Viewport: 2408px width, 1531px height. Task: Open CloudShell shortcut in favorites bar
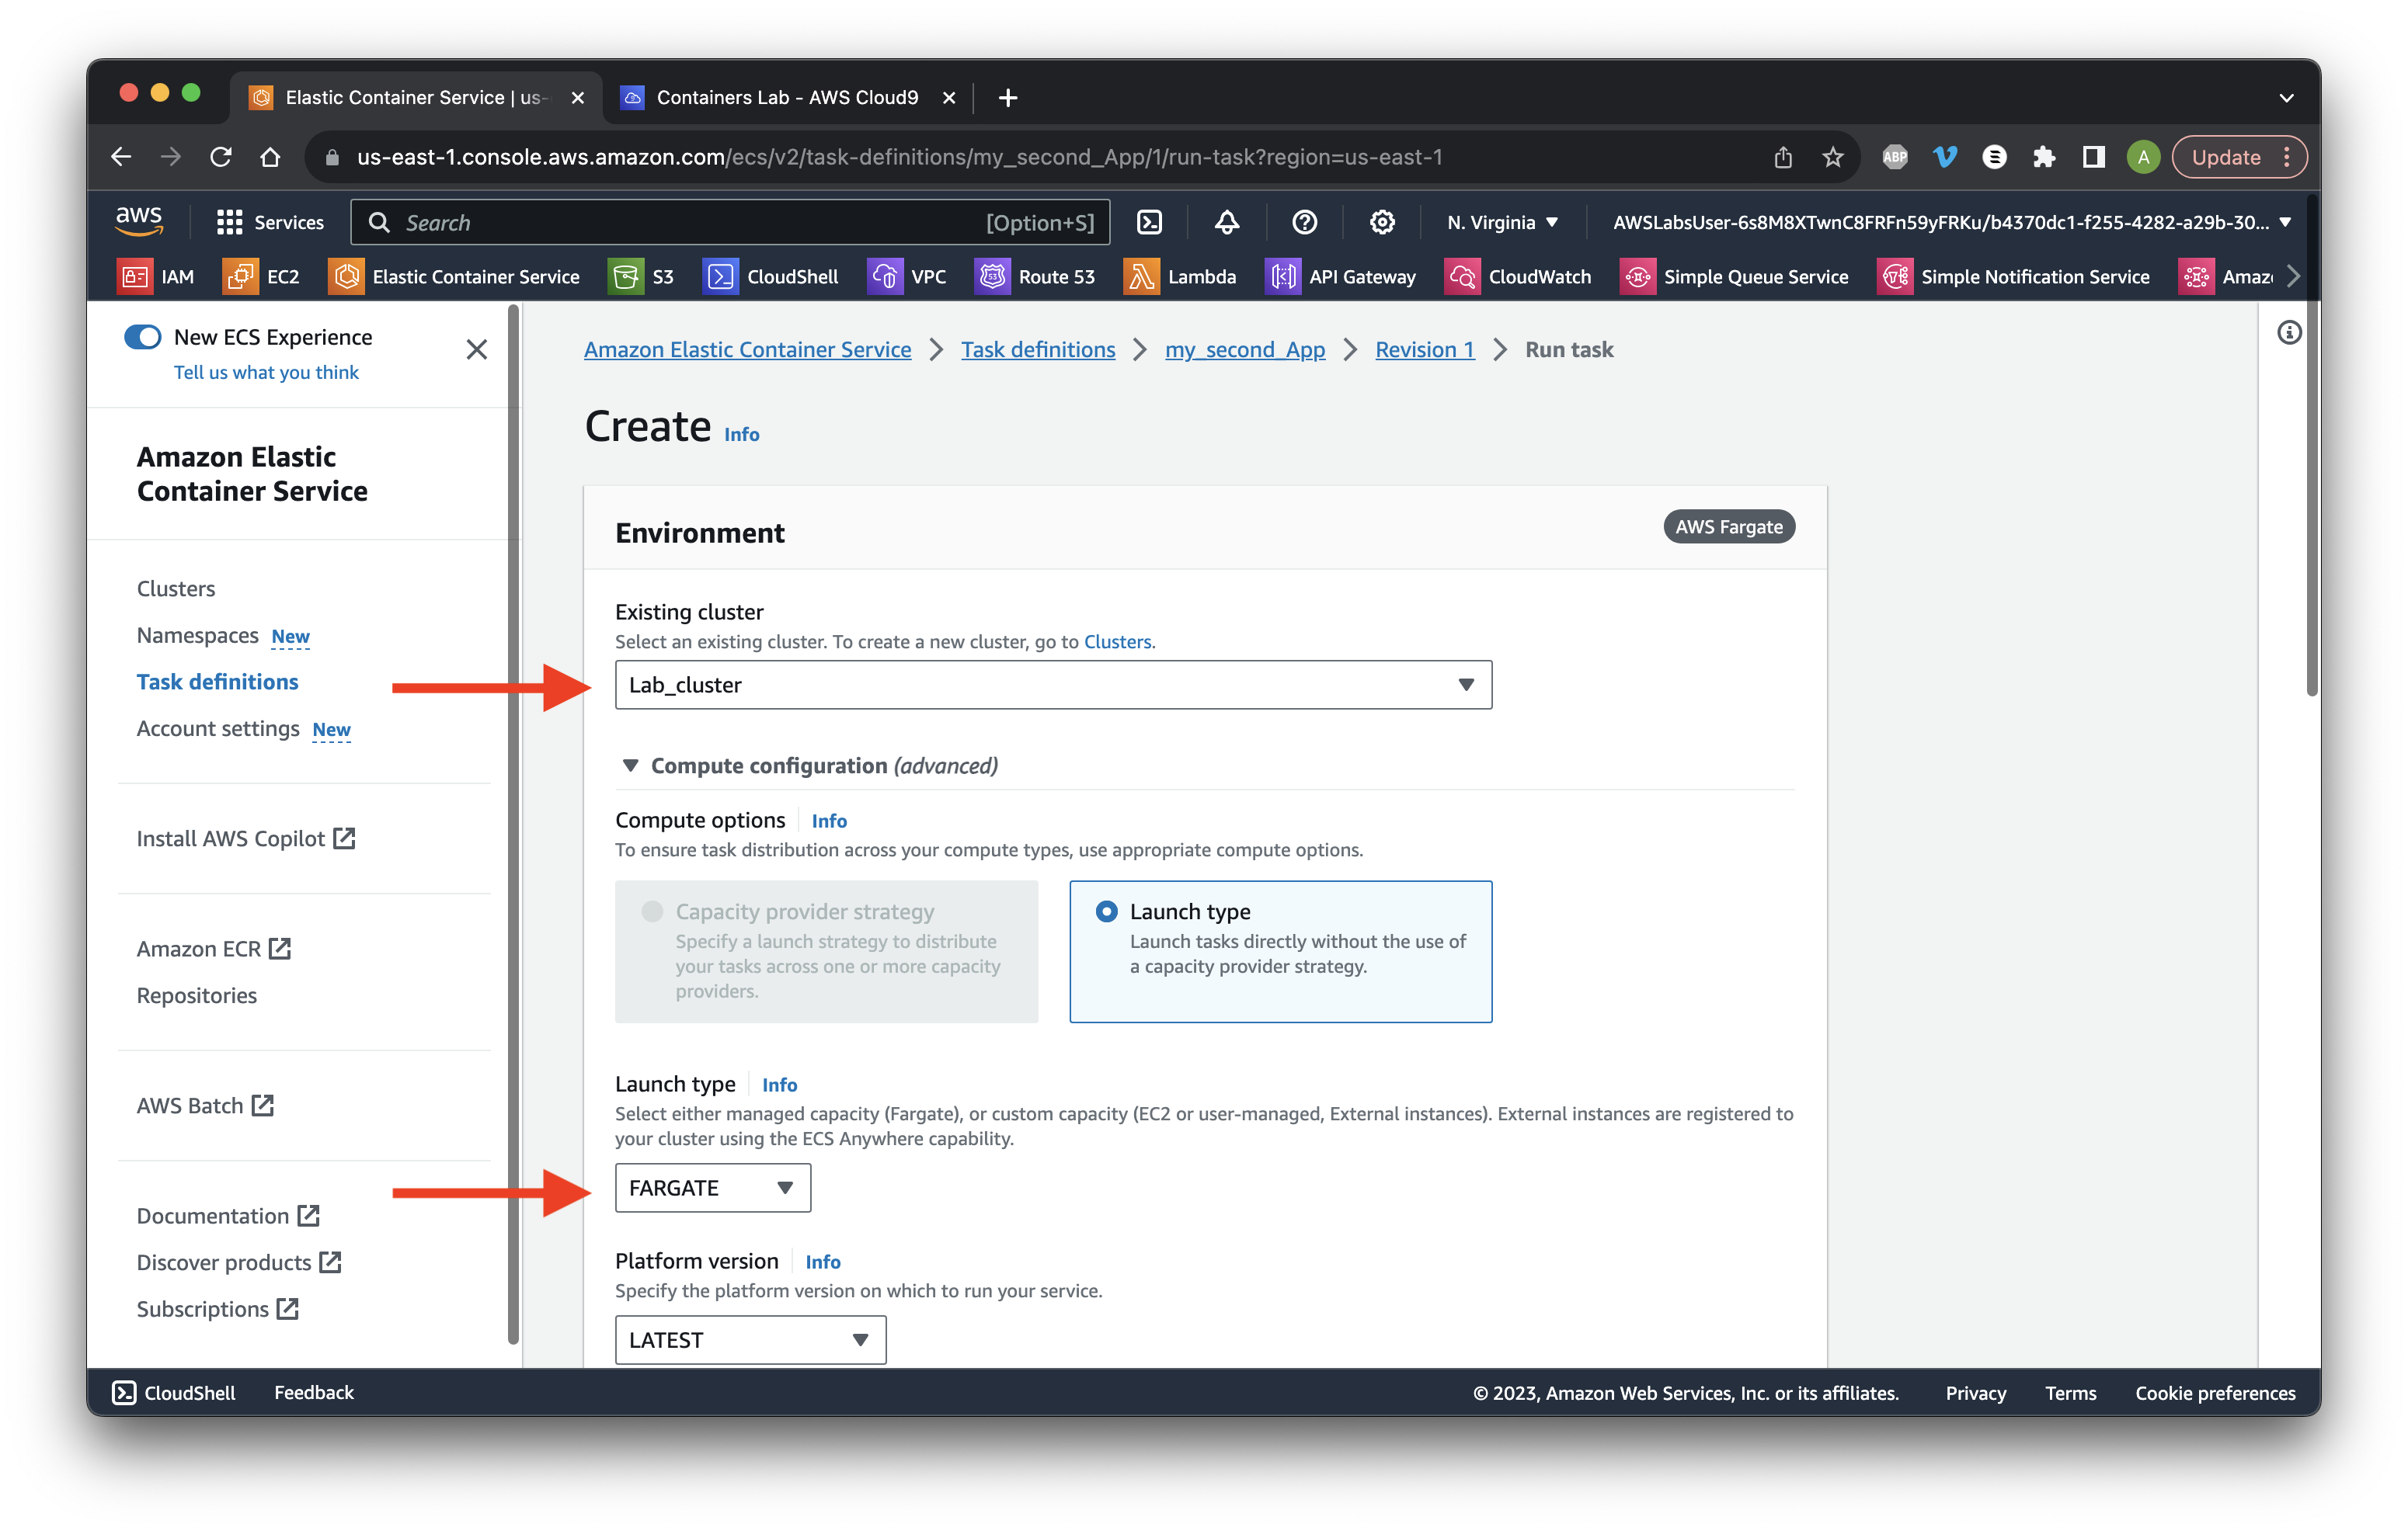click(x=771, y=277)
